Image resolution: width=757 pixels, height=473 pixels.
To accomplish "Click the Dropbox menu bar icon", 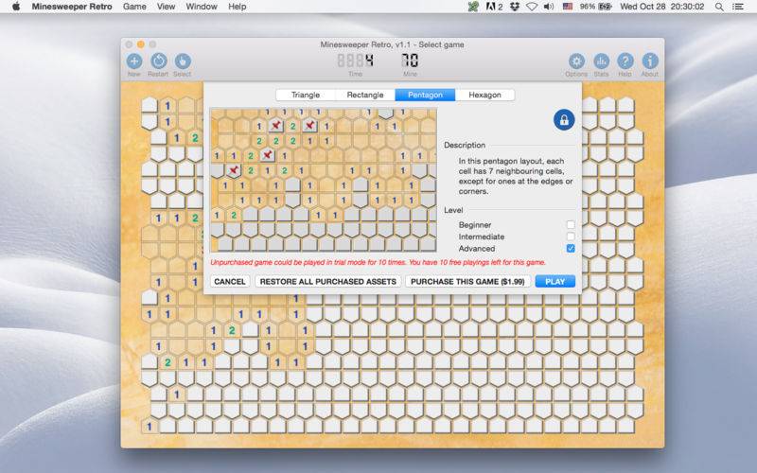I will click(x=515, y=7).
